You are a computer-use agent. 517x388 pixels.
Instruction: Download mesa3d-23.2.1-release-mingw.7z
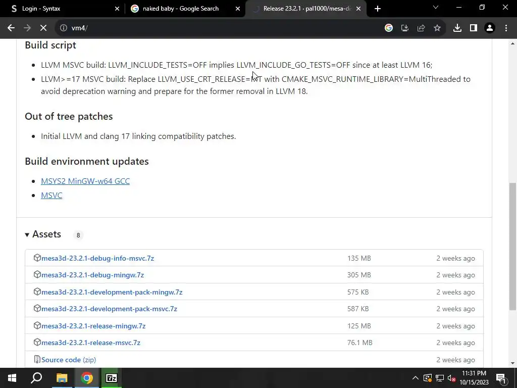coord(93,326)
